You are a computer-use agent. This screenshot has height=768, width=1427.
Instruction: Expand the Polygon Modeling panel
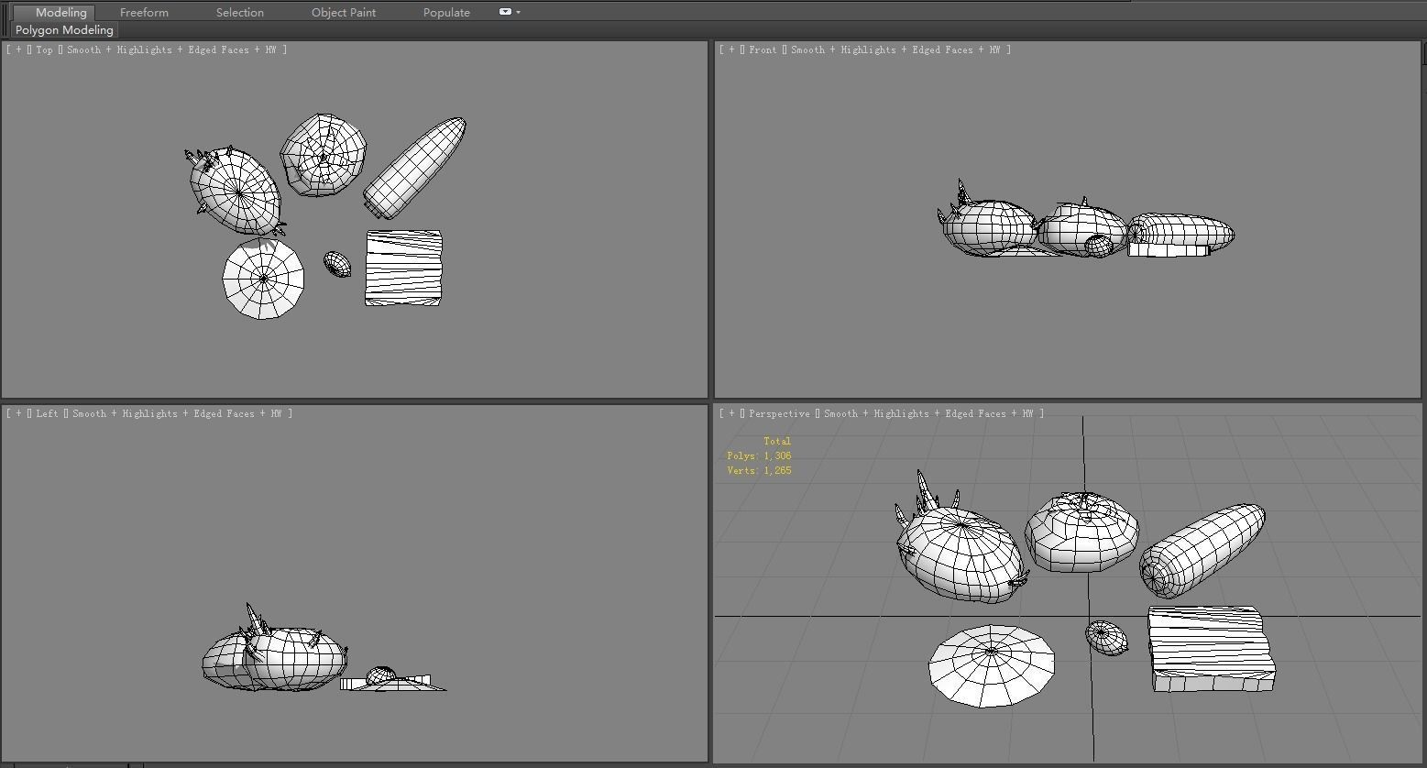64,30
